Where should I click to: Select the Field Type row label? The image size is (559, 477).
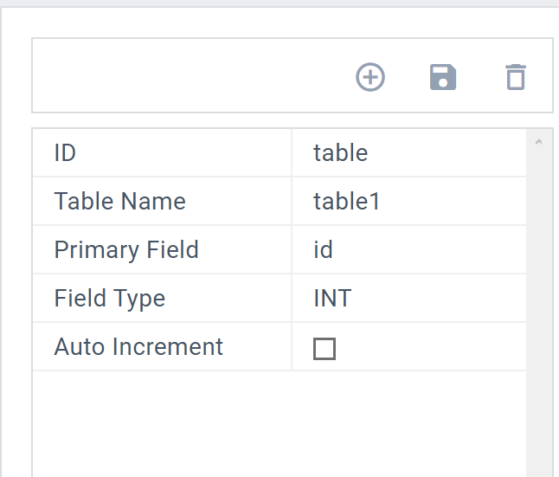109,299
